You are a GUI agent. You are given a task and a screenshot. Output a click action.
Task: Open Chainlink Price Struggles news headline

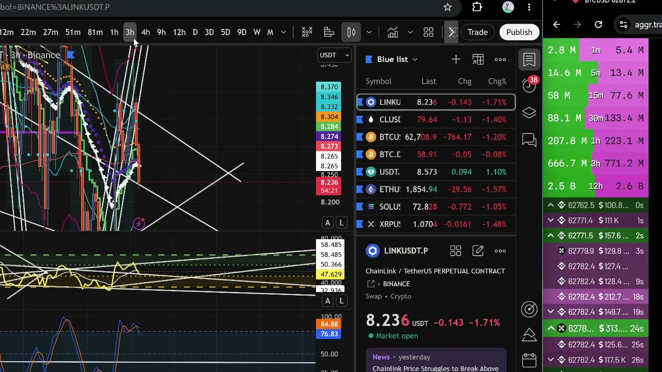tap(435, 368)
